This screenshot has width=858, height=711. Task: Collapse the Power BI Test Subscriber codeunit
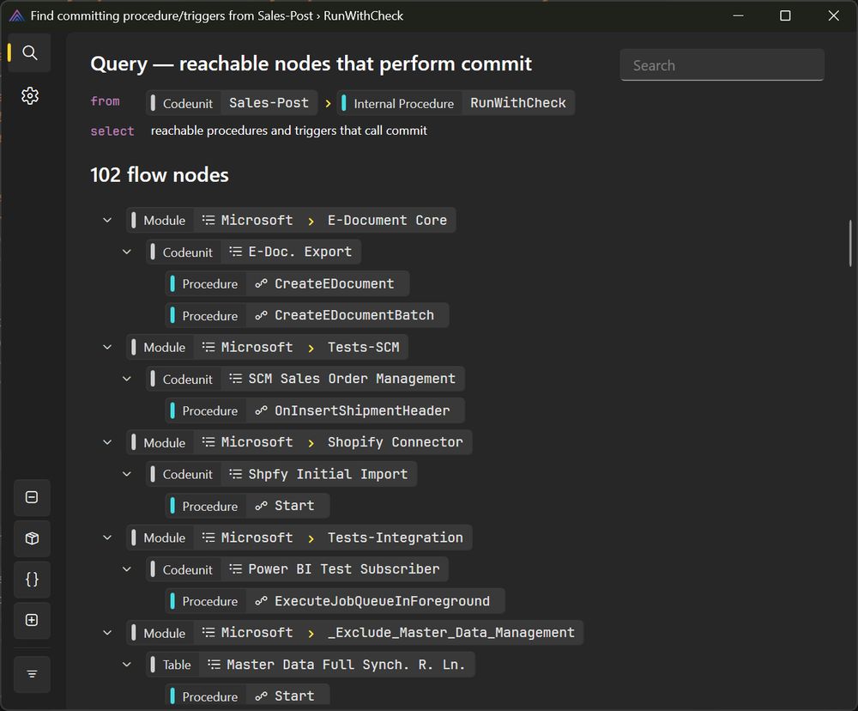coord(127,569)
